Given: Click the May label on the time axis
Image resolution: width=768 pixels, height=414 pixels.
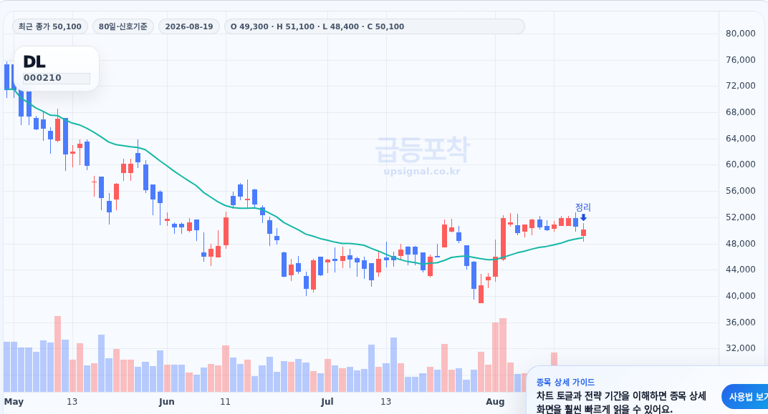Looking at the screenshot, I should tap(14, 402).
